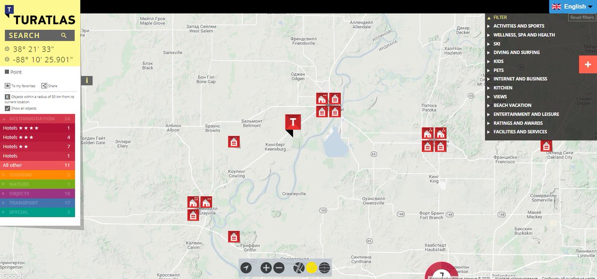
Task: Zoom out with the minus map control
Action: click(x=279, y=268)
